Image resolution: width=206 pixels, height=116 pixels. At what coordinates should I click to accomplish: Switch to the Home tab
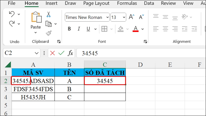point(31,3)
